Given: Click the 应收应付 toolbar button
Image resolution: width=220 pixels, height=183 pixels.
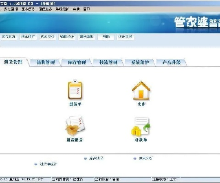Looking at the screenshot, I should click(x=48, y=37).
